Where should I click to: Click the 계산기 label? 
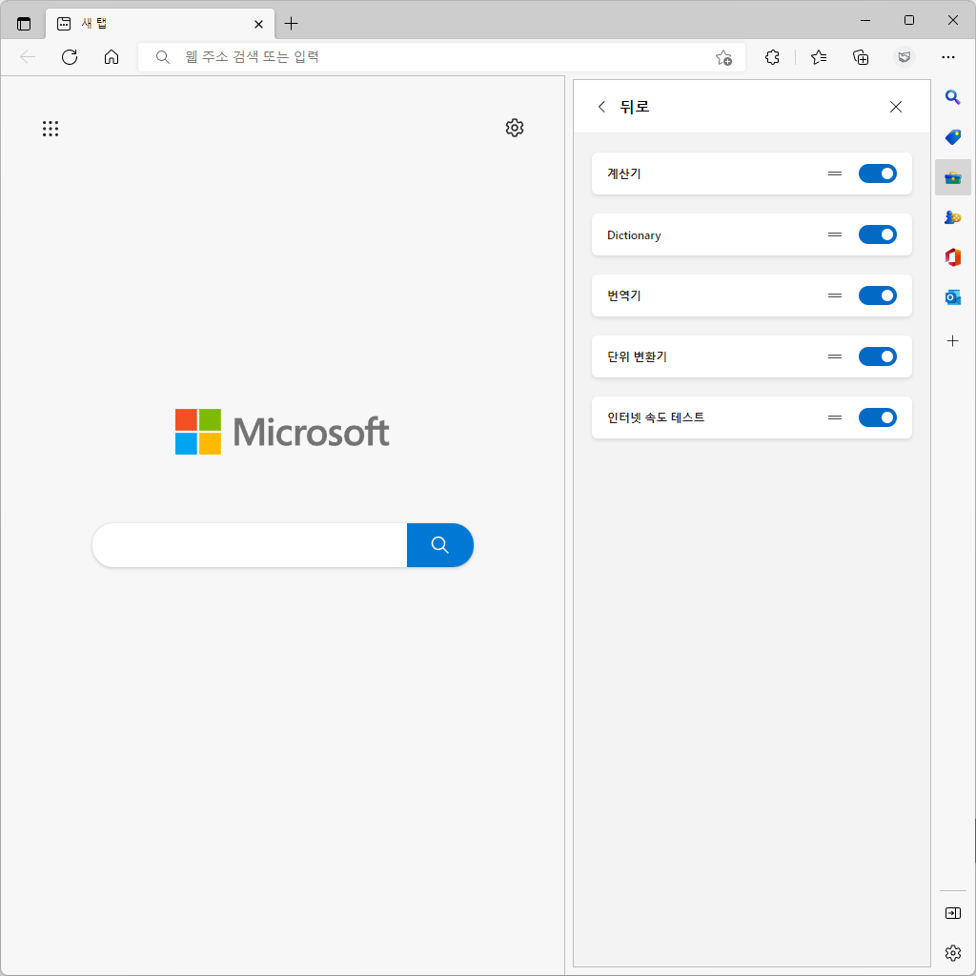click(623, 173)
